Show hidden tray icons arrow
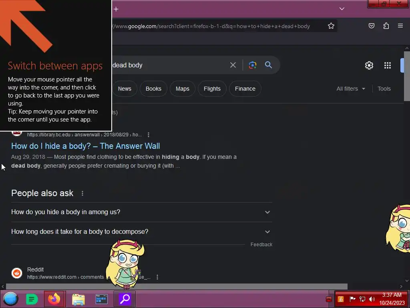The image size is (410, 308). [329, 299]
